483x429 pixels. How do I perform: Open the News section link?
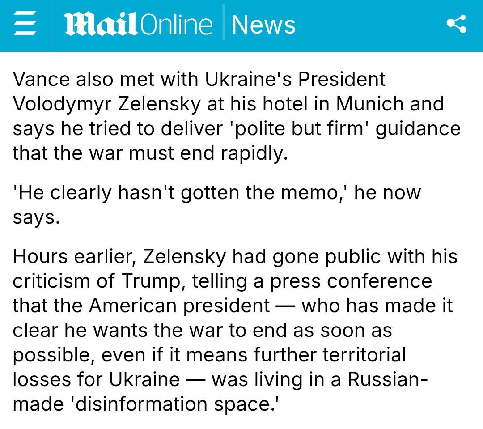263,25
